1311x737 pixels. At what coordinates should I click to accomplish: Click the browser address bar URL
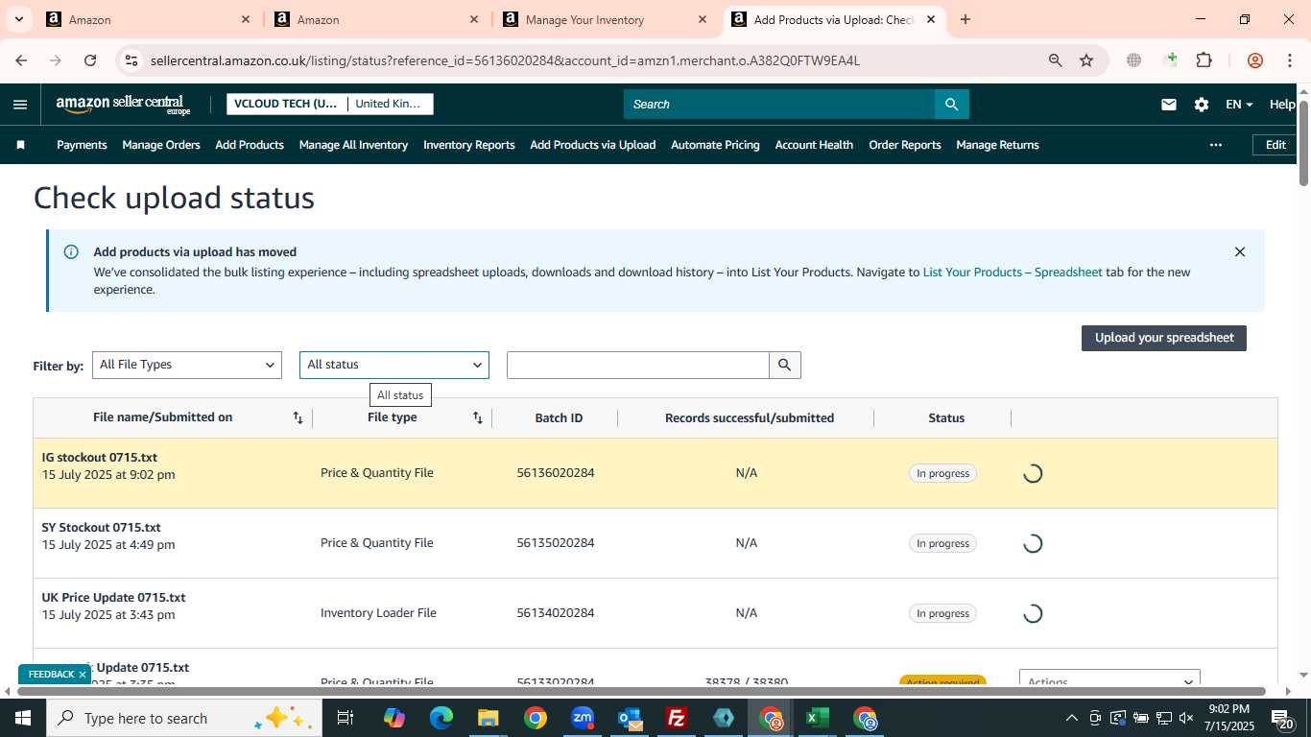(505, 60)
